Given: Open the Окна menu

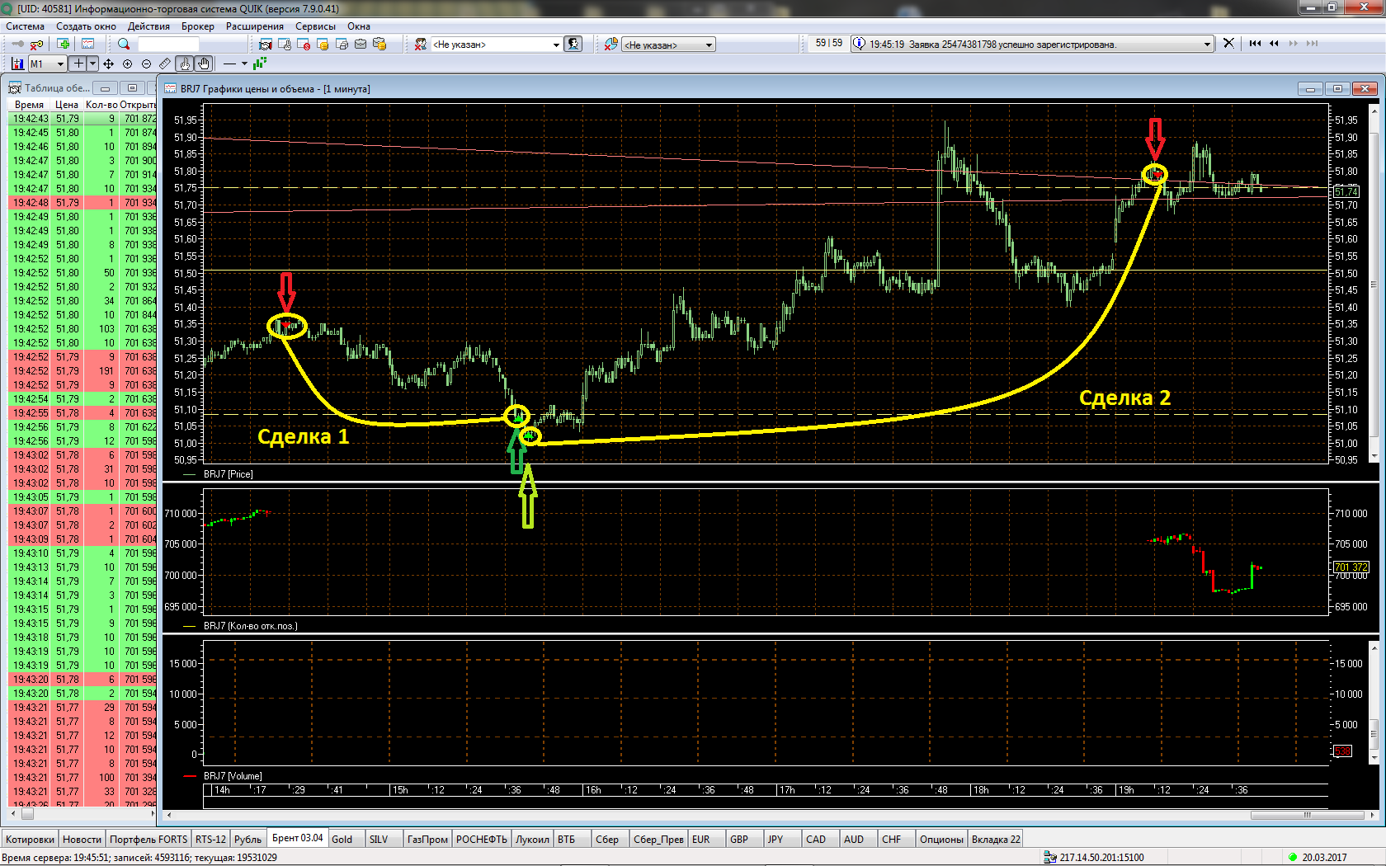Looking at the screenshot, I should [359, 26].
